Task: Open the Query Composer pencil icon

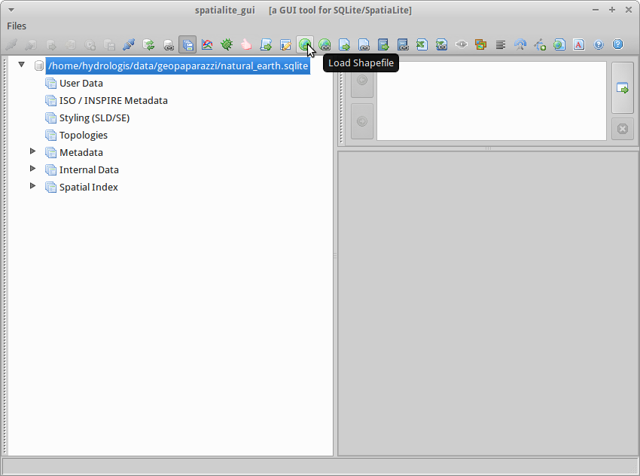Action: 285,44
